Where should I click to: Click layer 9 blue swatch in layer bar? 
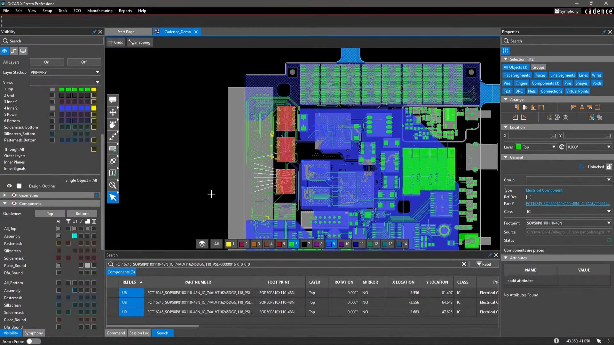[x=329, y=244]
